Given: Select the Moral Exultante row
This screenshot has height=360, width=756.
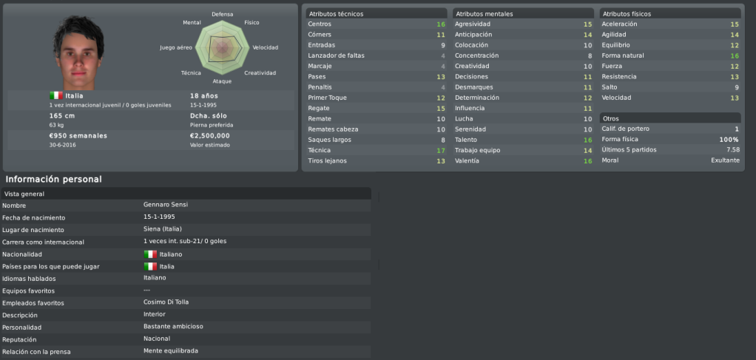Looking at the screenshot, I should tap(670, 160).
